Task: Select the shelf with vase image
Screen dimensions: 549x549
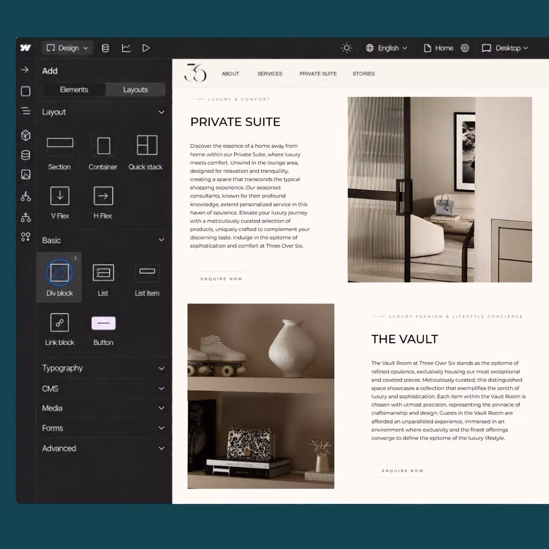Action: [261, 396]
